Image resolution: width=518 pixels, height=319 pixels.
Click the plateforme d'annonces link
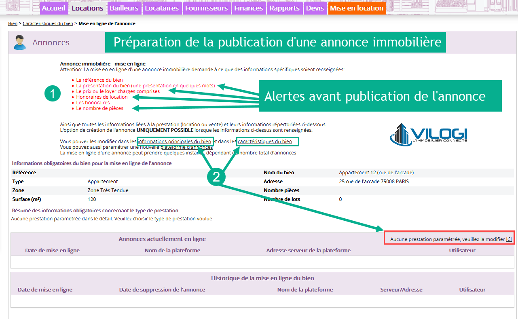(186, 147)
